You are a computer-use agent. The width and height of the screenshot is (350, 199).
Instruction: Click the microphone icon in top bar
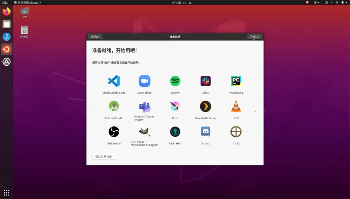(337, 3)
